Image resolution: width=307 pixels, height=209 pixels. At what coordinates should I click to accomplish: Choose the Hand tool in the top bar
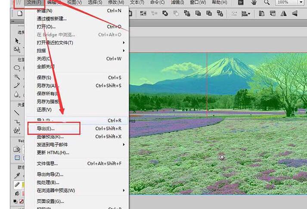point(254,2)
